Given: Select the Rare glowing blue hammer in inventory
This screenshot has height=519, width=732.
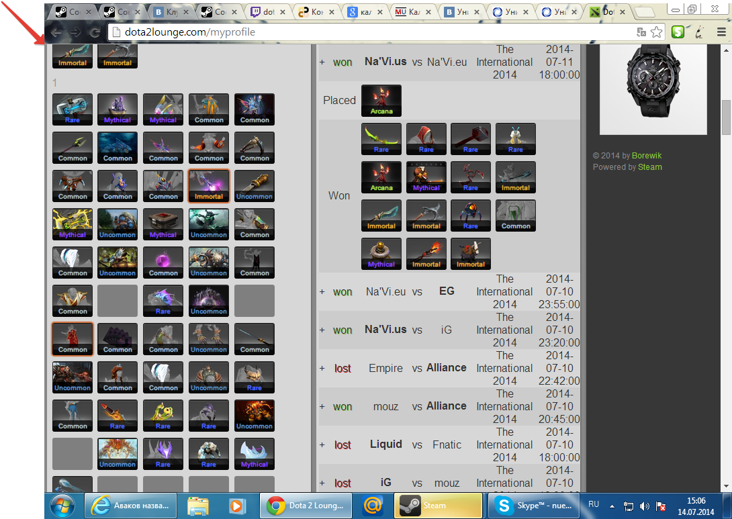Looking at the screenshot, I should point(73,109).
